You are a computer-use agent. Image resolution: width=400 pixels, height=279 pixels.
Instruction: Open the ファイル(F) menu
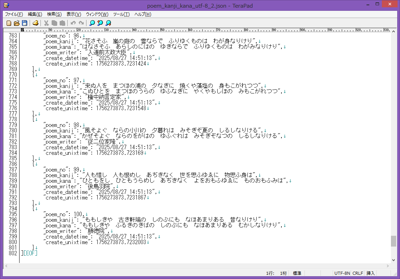(14, 14)
